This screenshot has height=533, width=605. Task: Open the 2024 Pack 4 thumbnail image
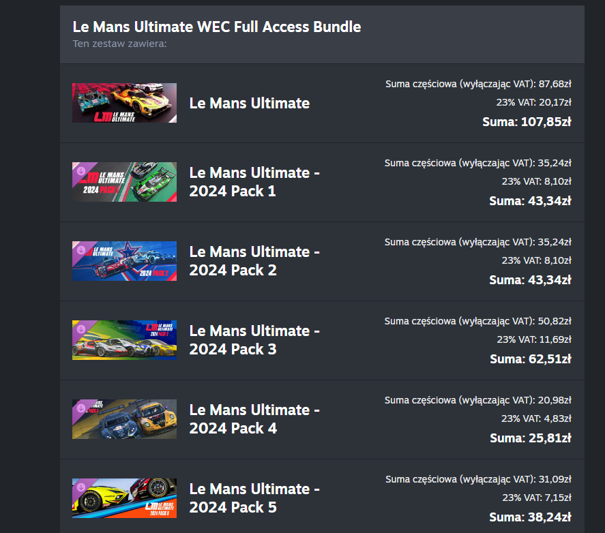point(124,419)
